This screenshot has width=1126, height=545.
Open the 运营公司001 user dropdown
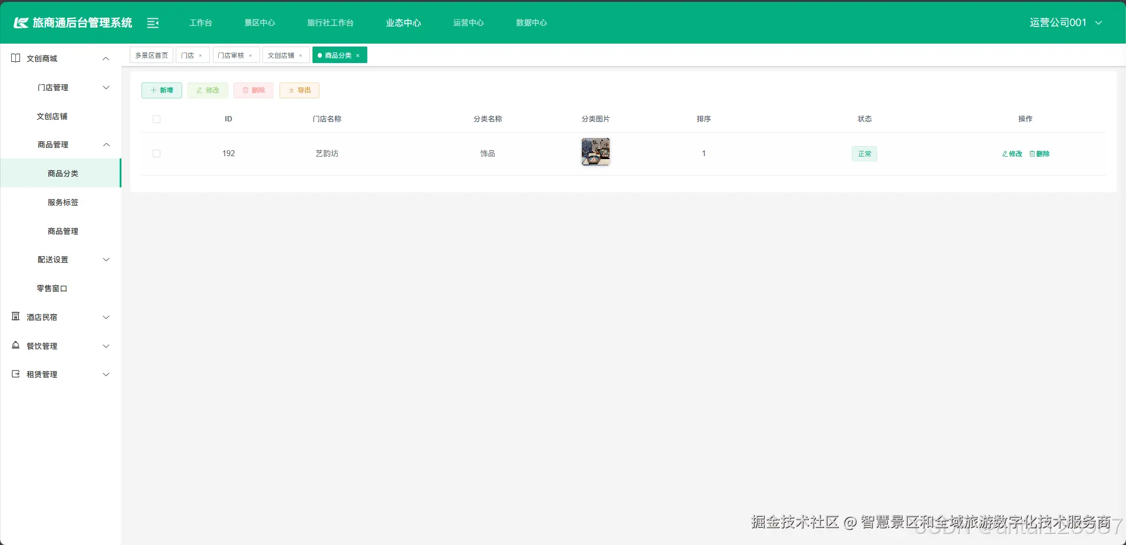pyautogui.click(x=1066, y=22)
